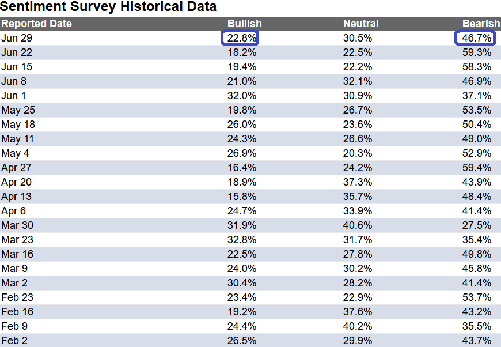Click the May 25 date cell
Screen dimensions: 501x347
coord(18,110)
